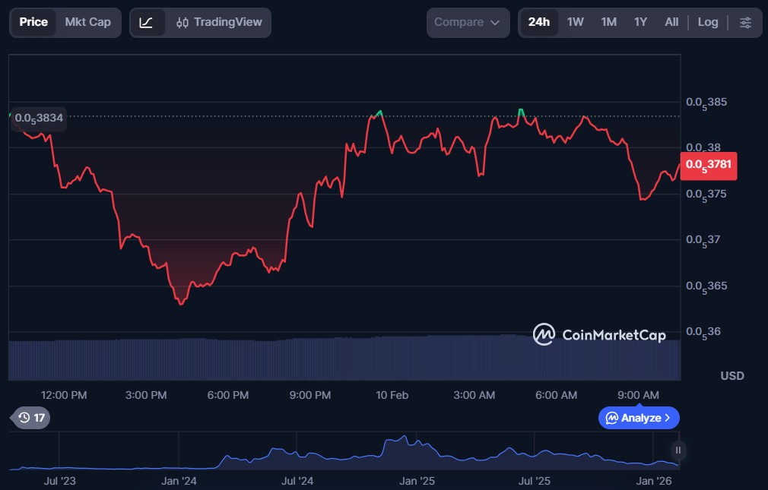Switch chart to Price view
The image size is (768, 490).
coord(33,22)
